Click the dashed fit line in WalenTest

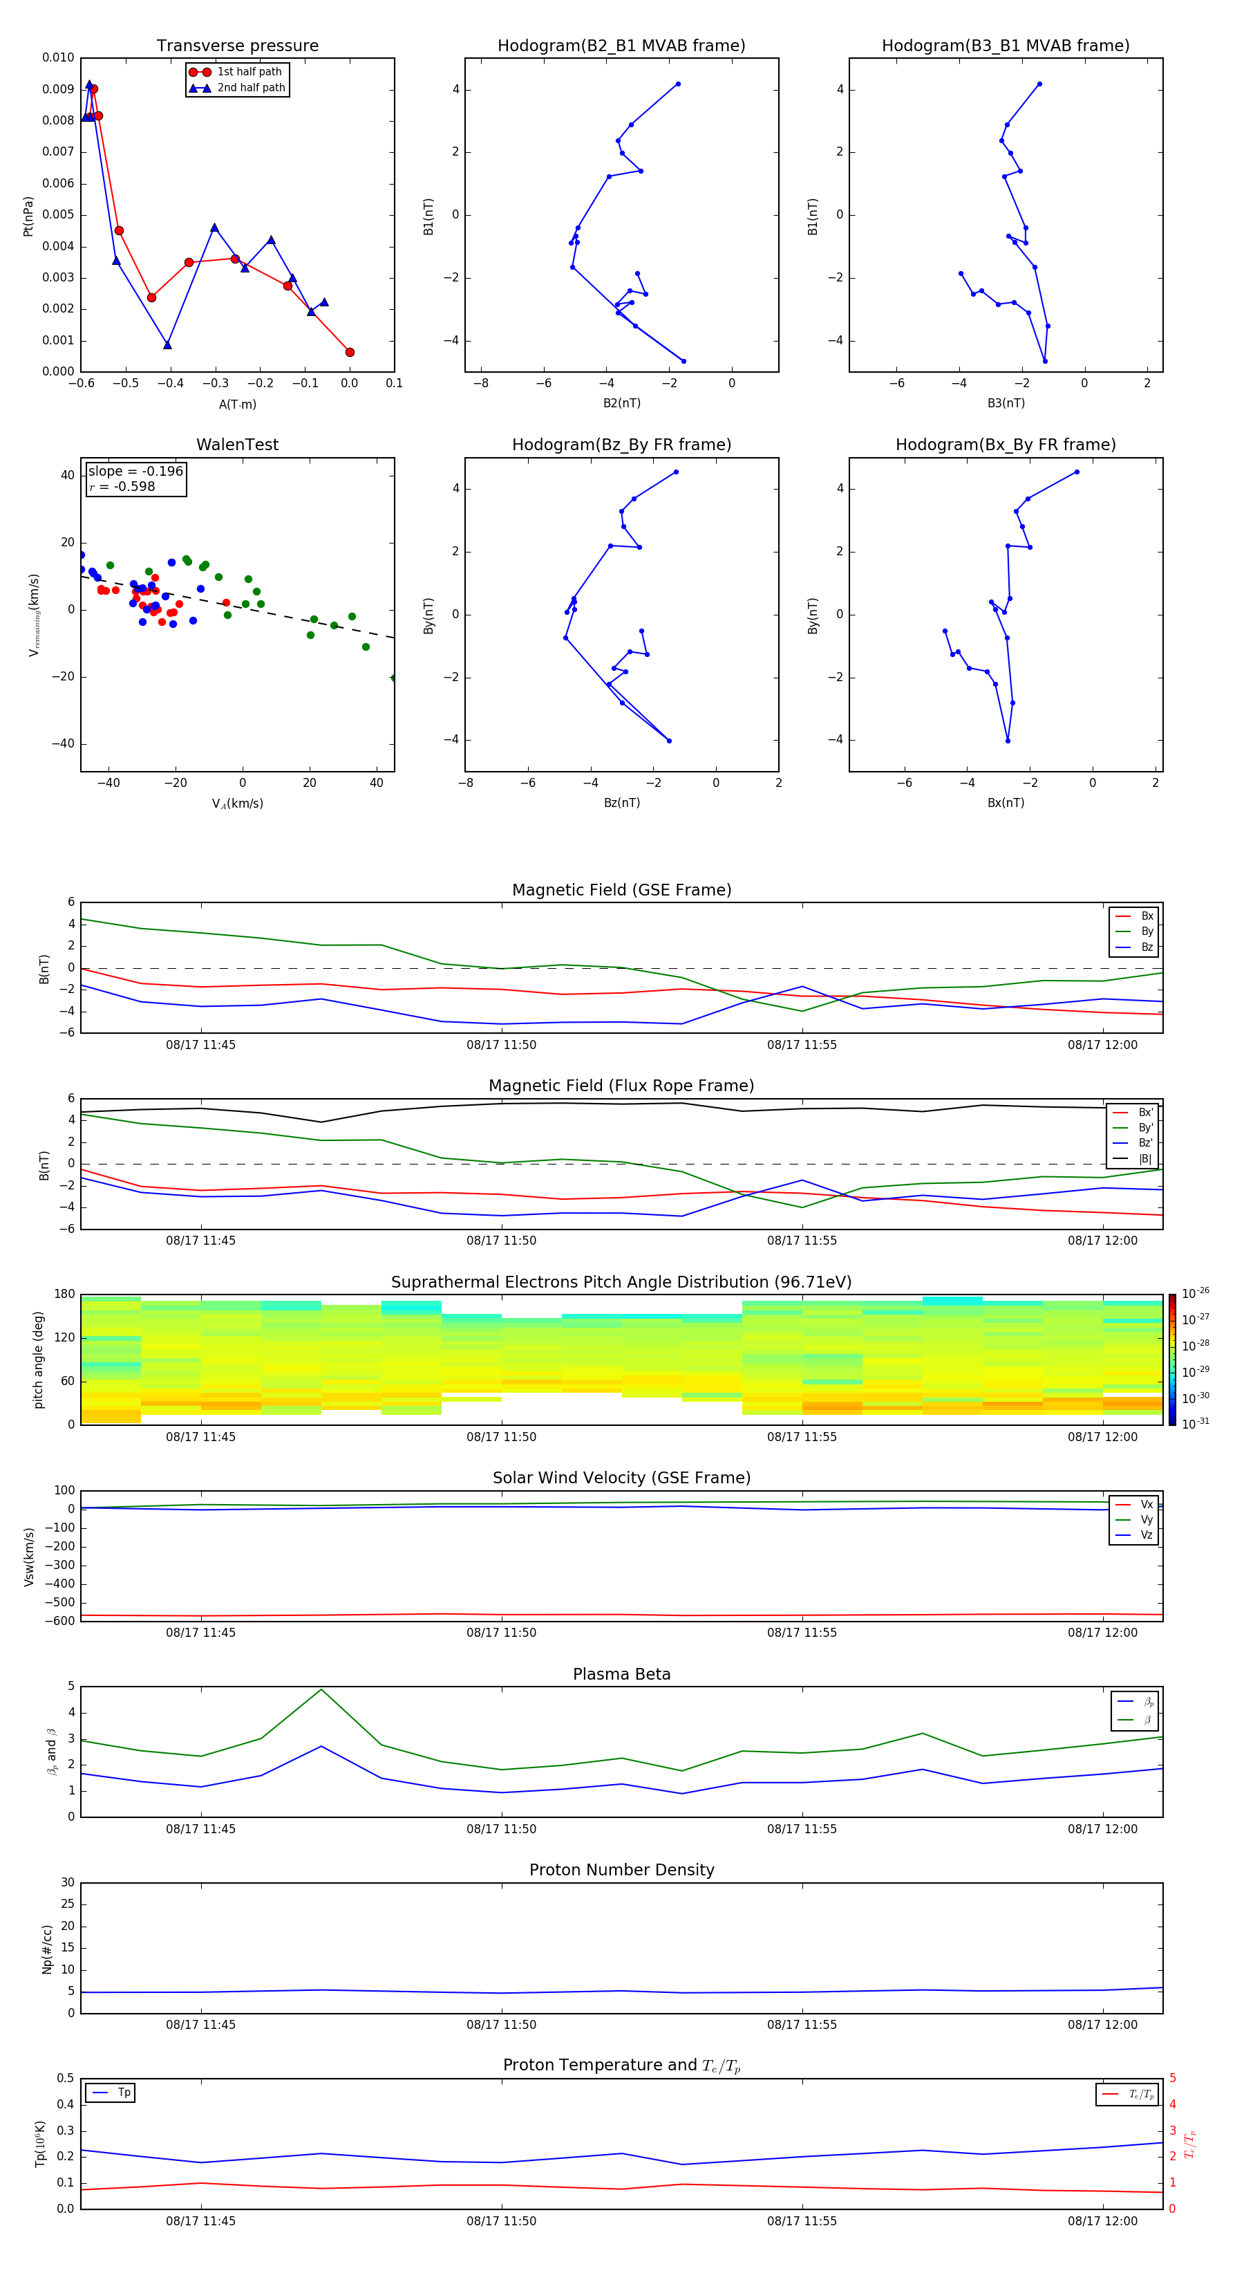[x=237, y=607]
